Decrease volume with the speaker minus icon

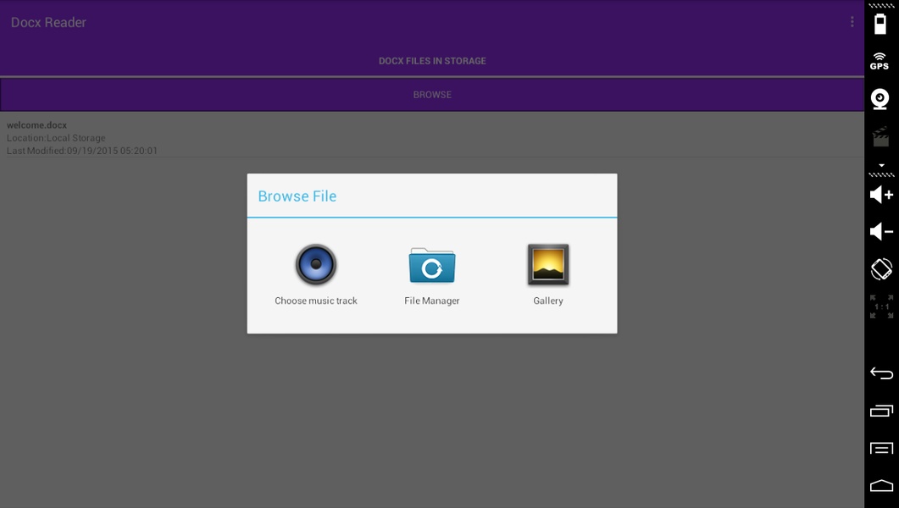click(x=881, y=231)
